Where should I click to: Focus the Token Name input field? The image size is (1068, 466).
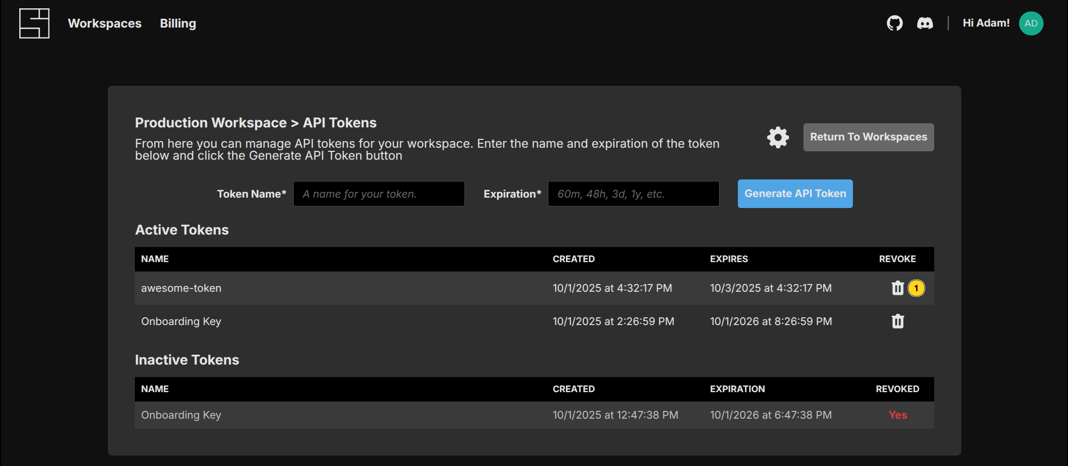[379, 194]
